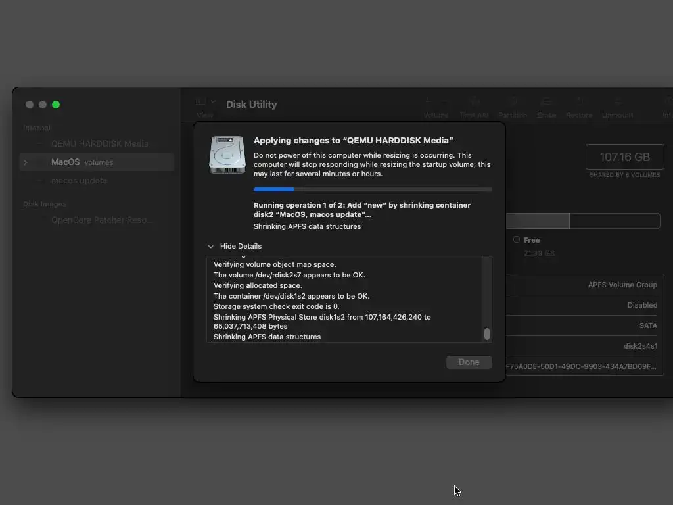The image size is (673, 505).
Task: Click 'The volume /dev/rdisk2s7 appears to be OK.'
Action: point(289,275)
